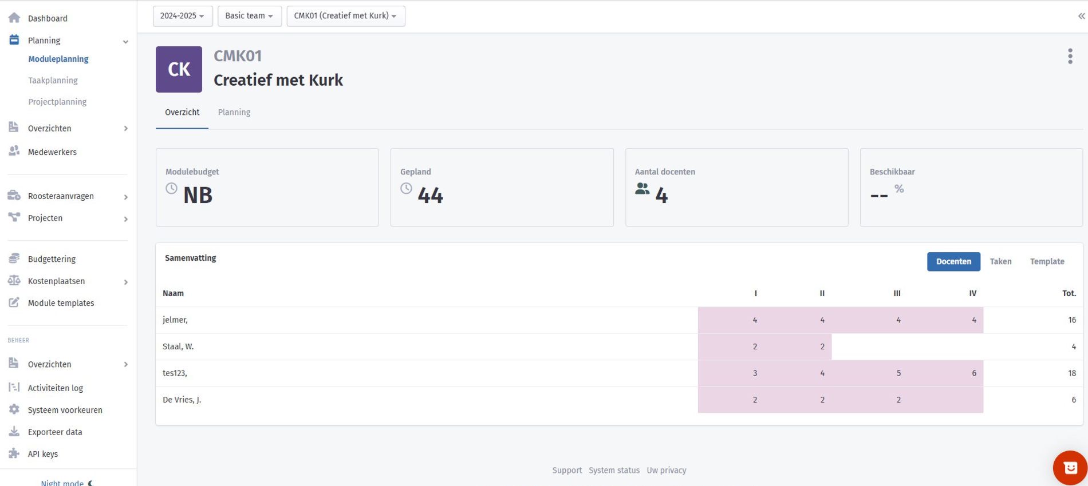Click the Budgettering coins icon
The height and width of the screenshot is (486, 1088).
point(14,258)
